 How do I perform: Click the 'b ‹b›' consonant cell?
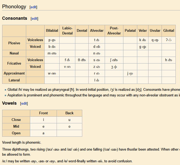point(52,47)
